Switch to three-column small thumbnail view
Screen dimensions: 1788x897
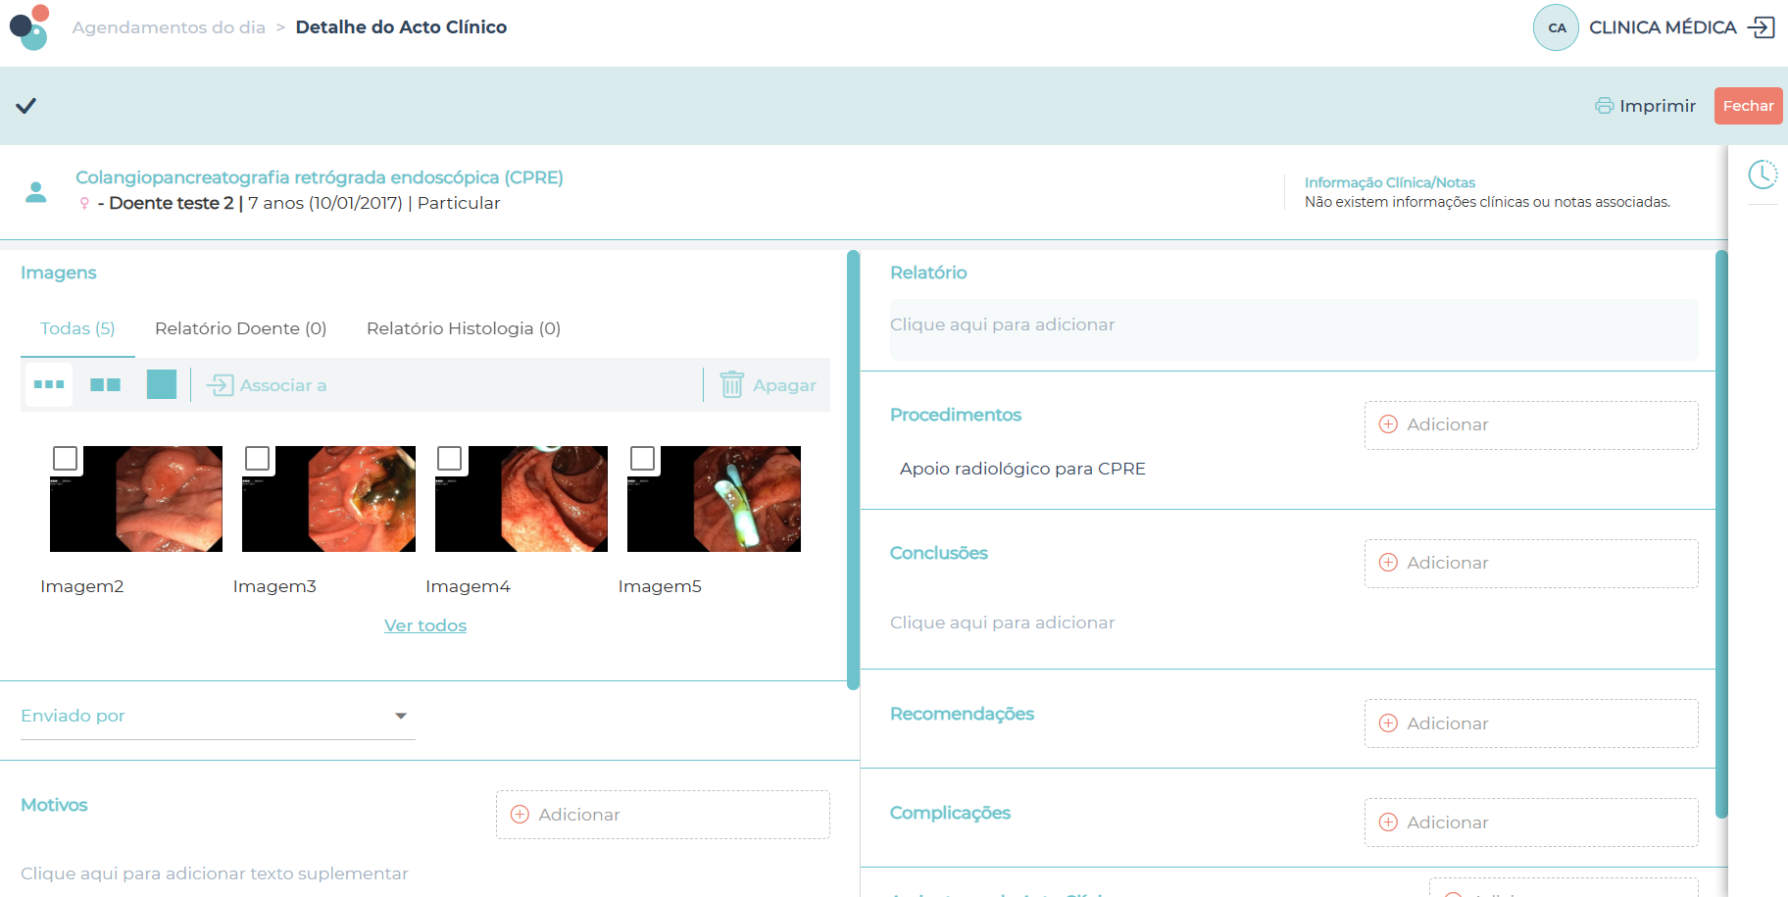point(49,384)
